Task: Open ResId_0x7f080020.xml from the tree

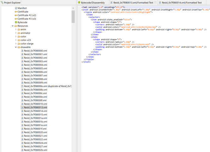Action: coord(35,132)
